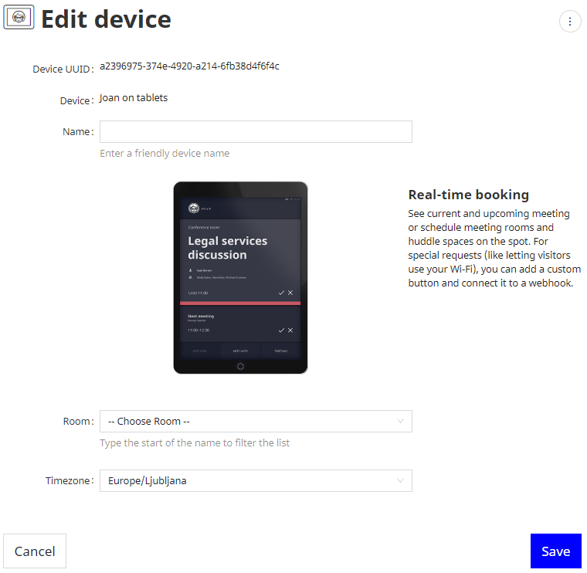Click X icon beside next meeting 11:00-12:30
The image size is (587, 573).
pos(290,330)
